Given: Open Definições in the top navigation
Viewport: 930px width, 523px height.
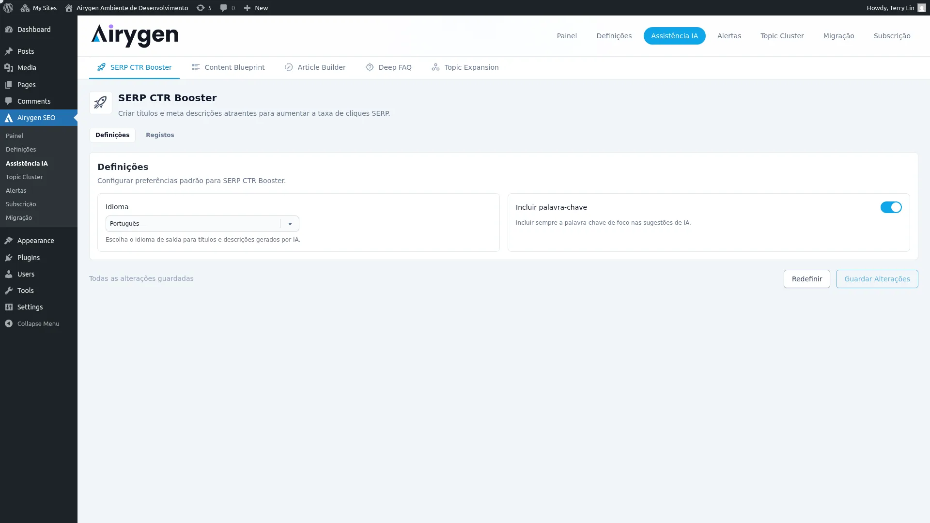Looking at the screenshot, I should [614, 36].
